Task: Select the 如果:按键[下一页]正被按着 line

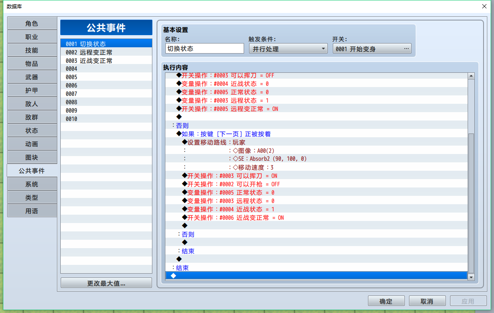Action: click(316, 134)
